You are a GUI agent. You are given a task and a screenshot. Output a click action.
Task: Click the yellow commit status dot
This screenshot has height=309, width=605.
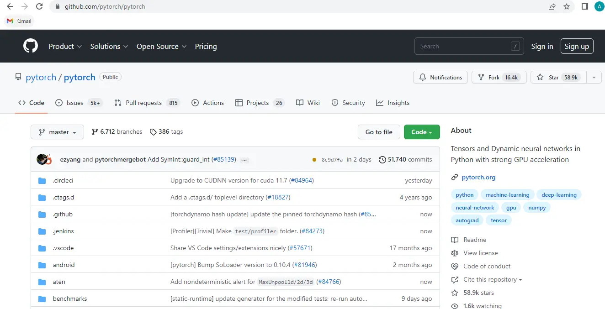tap(314, 160)
